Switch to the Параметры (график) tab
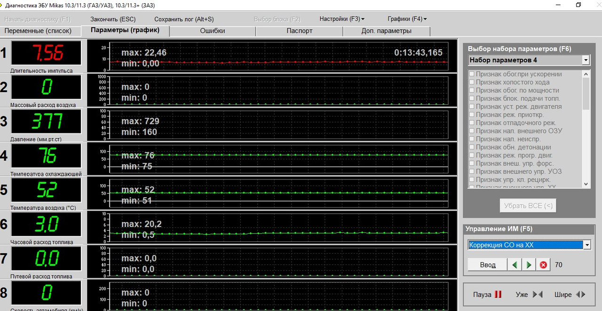 (x=125, y=31)
